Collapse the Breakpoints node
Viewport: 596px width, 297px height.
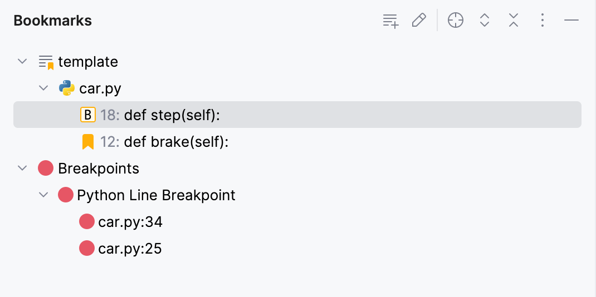tap(22, 168)
